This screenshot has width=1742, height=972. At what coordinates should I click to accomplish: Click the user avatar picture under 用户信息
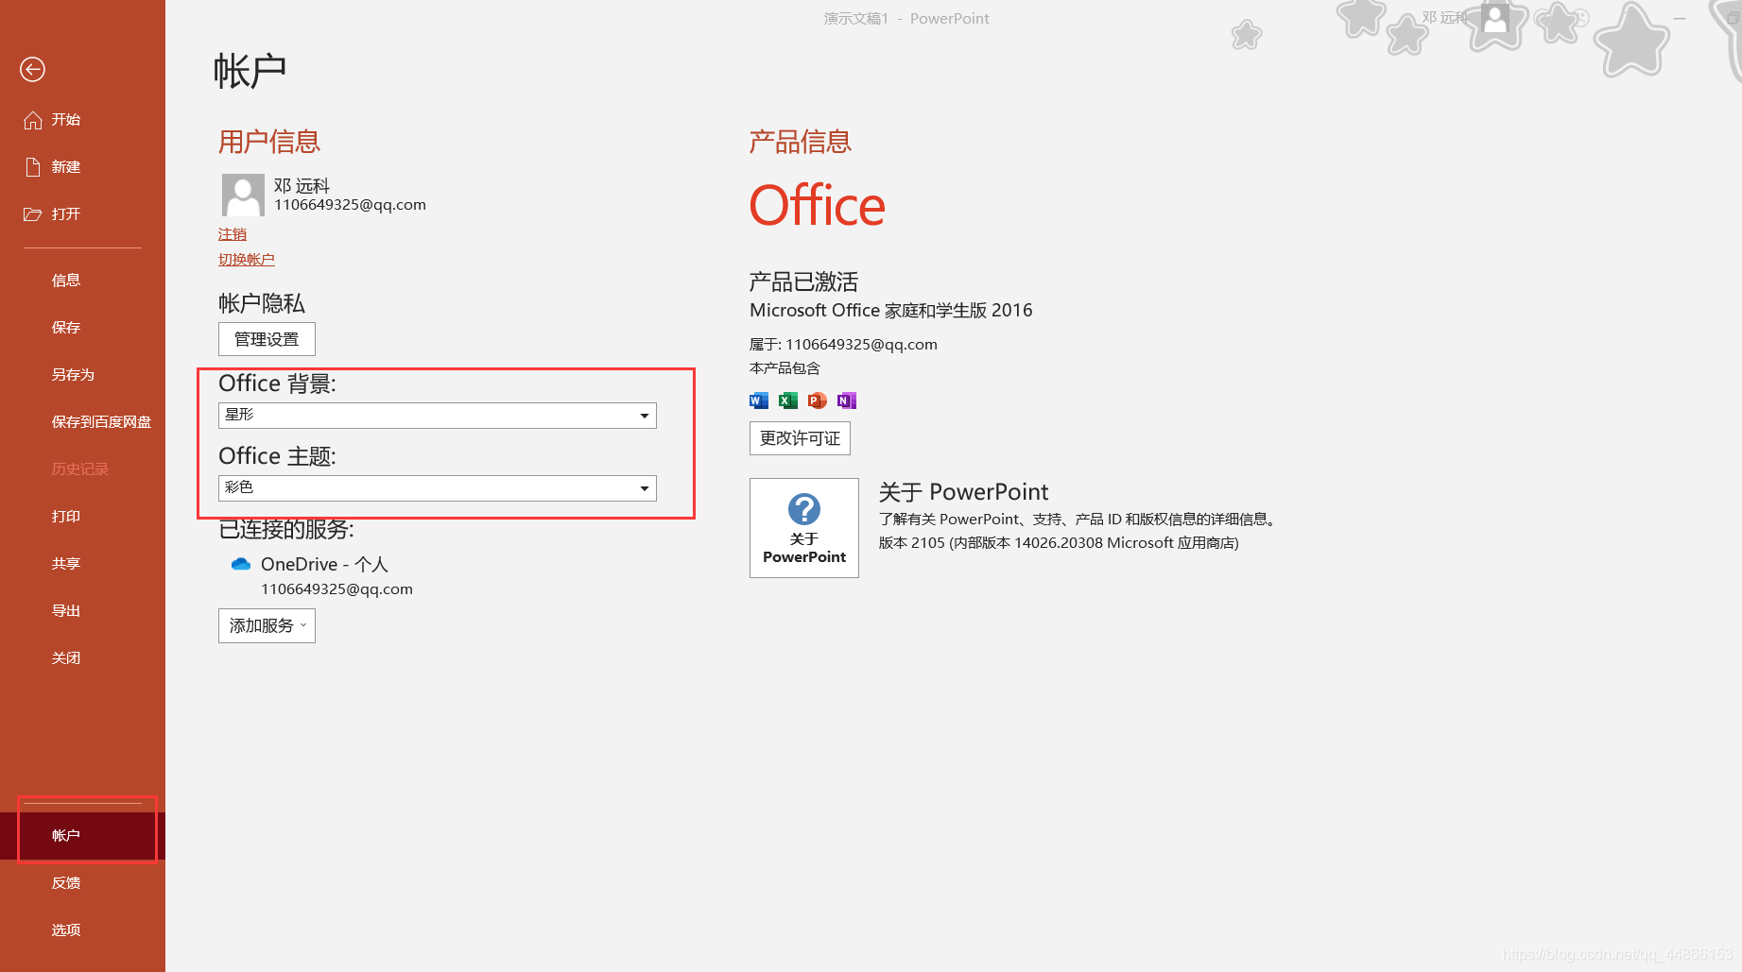pyautogui.click(x=243, y=195)
